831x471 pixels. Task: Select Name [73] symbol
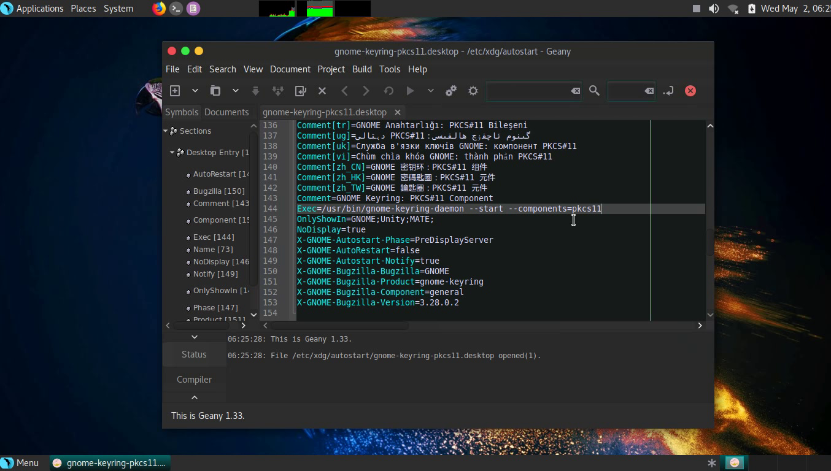point(213,250)
